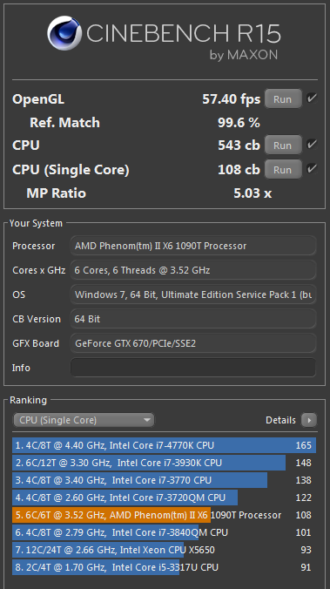330x589 pixels.
Task: Select the orange Phenom II X6 ranking bar
Action: click(x=111, y=515)
